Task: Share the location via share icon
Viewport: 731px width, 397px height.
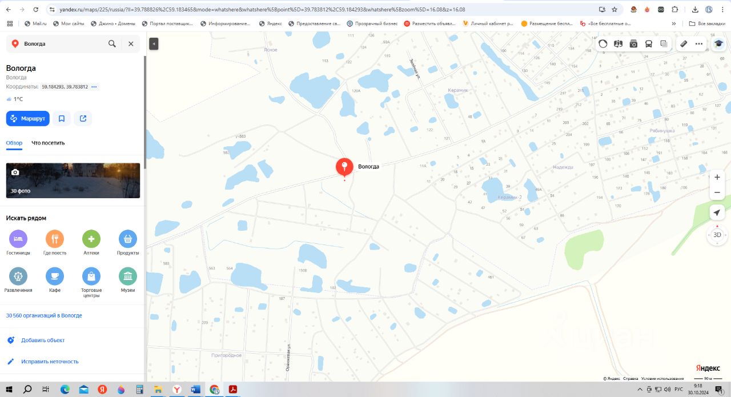Action: [x=83, y=118]
